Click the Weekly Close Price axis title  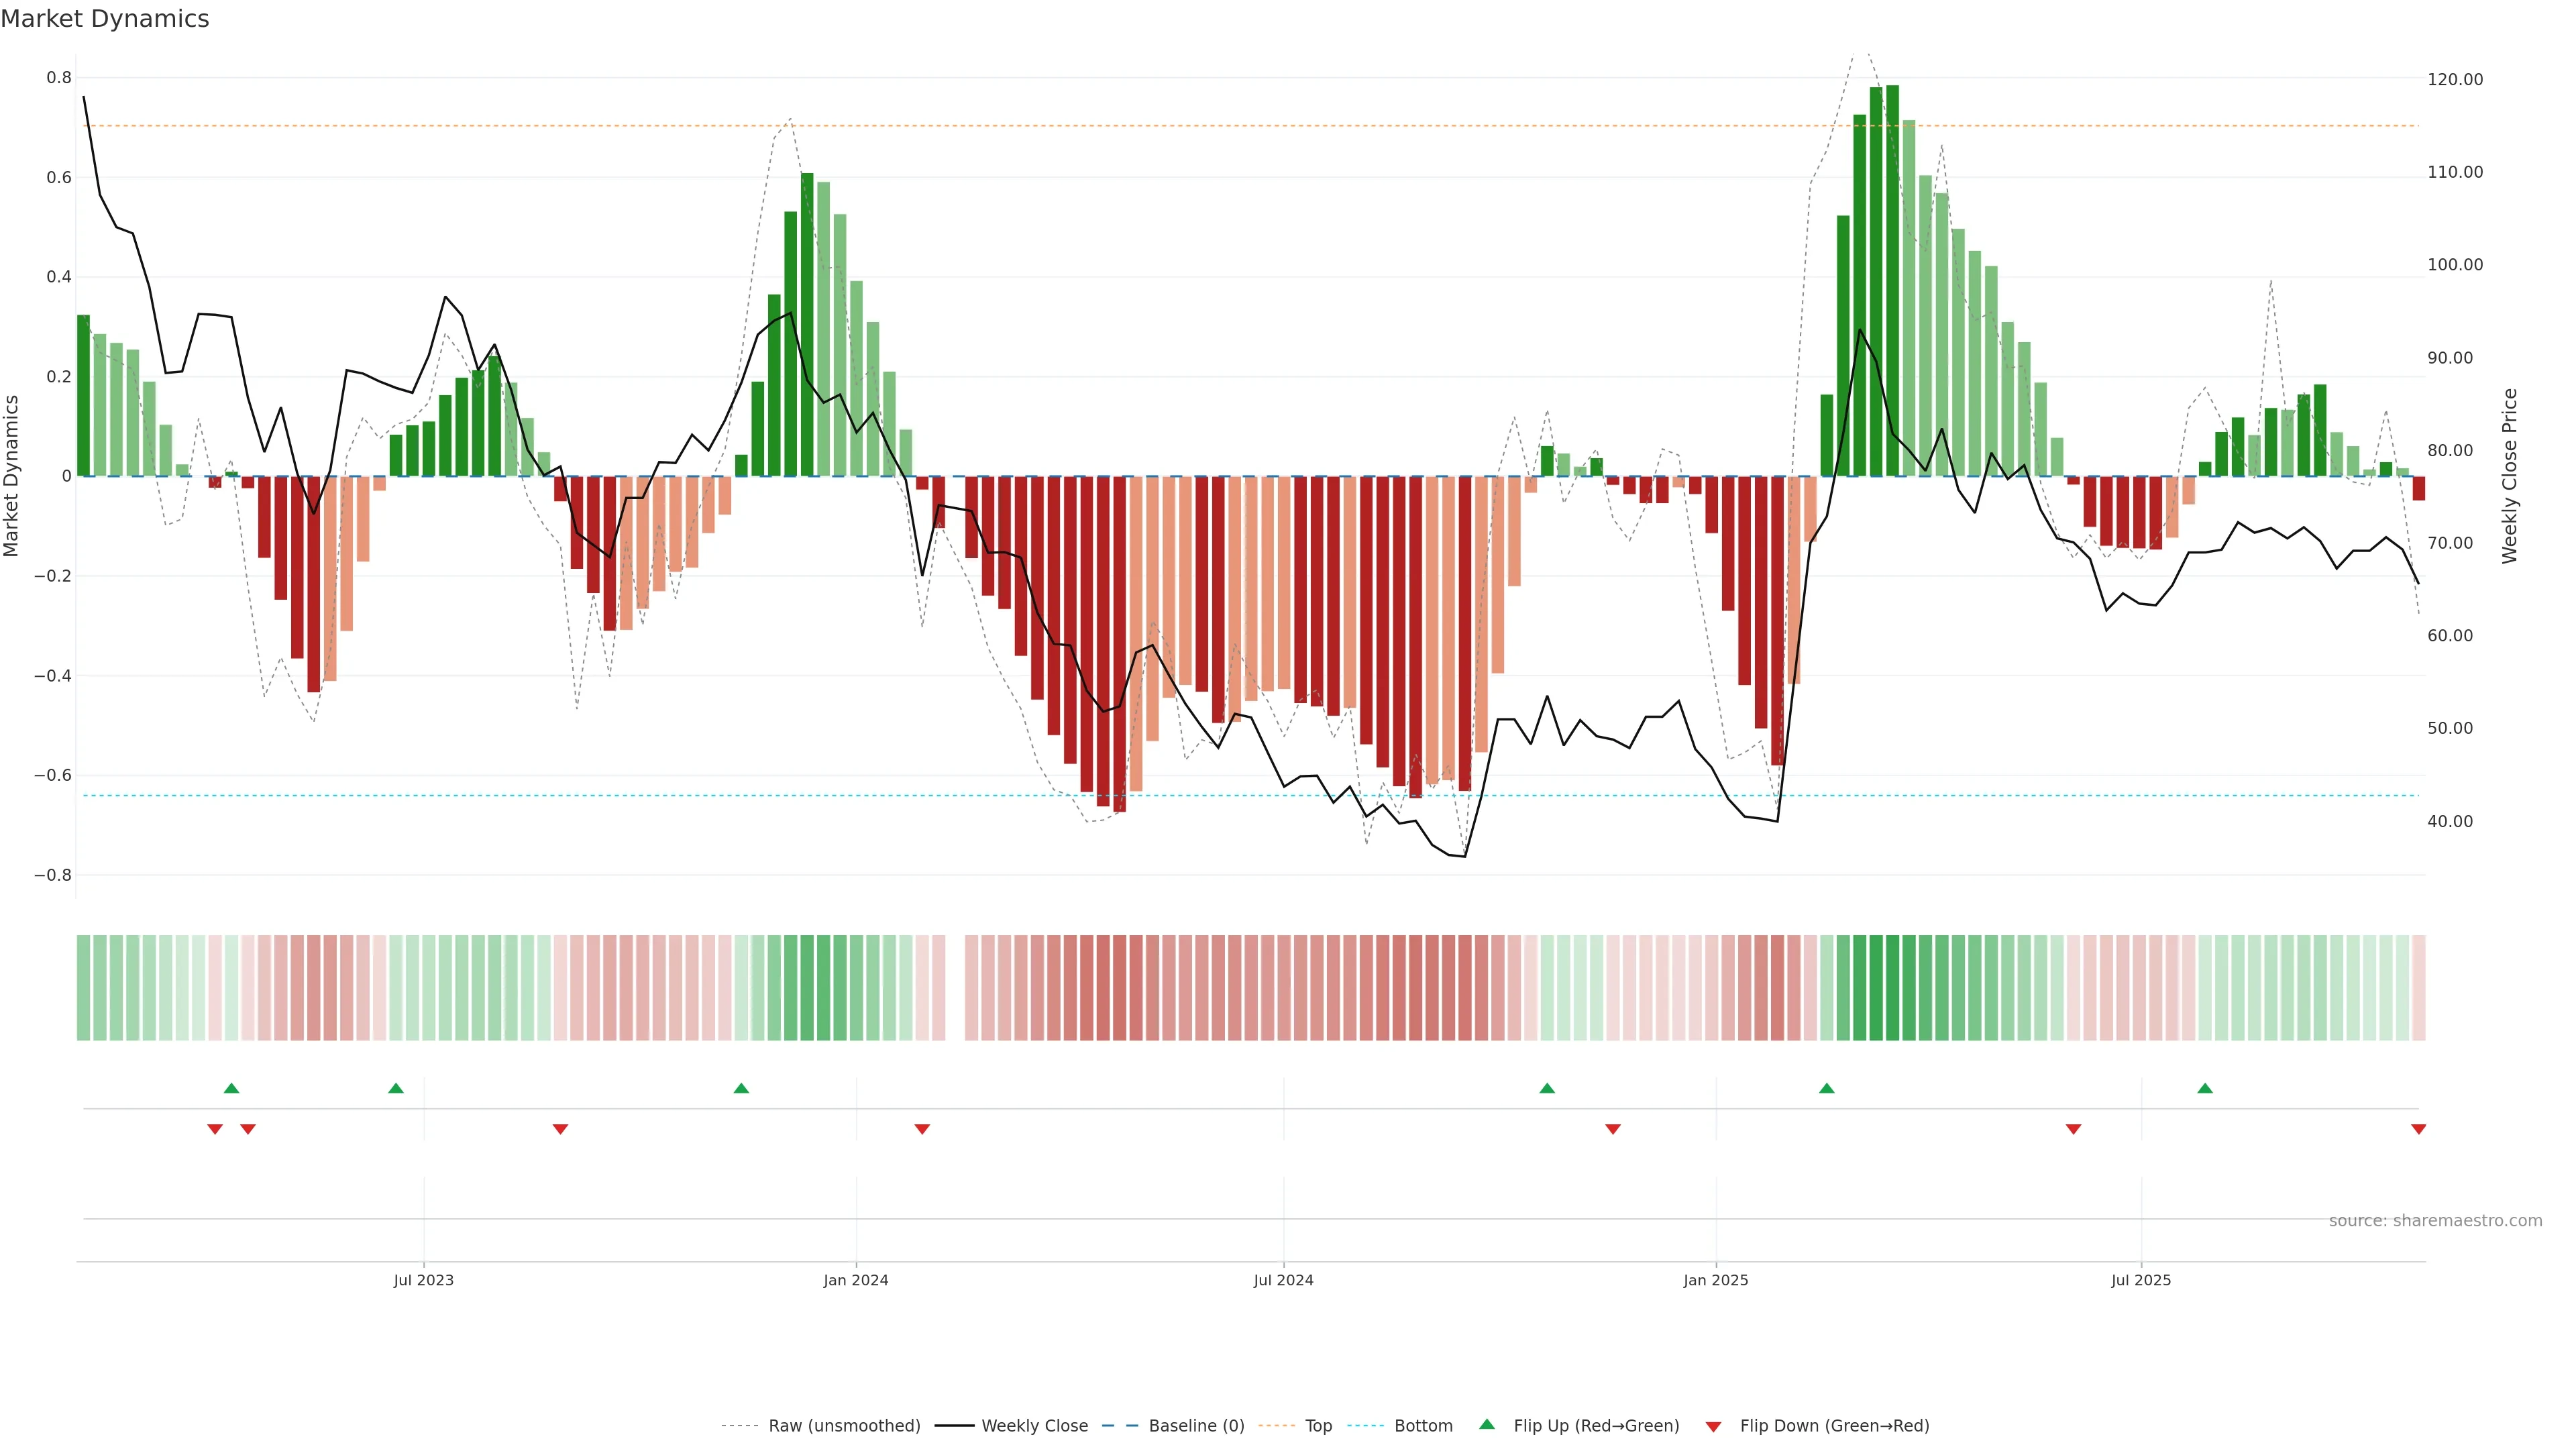tap(2509, 476)
